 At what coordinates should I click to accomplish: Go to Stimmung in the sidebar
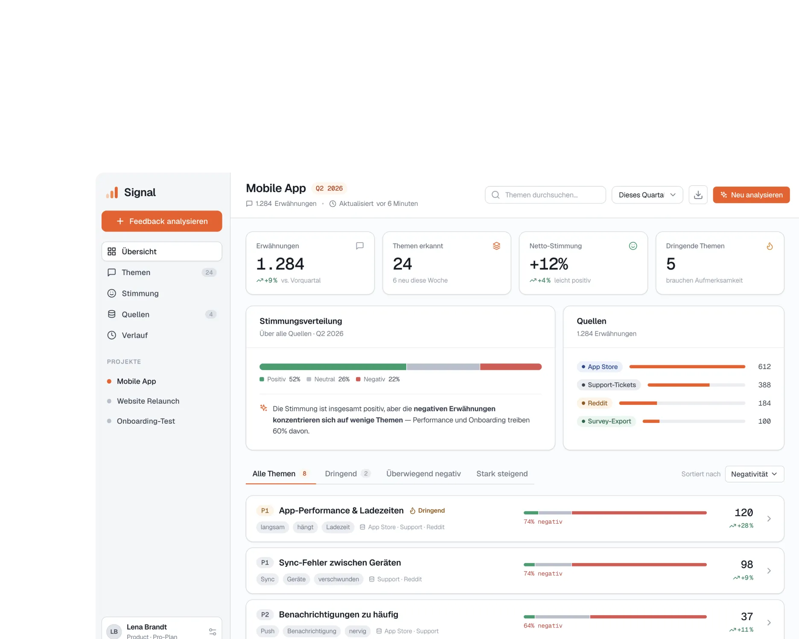162,293
